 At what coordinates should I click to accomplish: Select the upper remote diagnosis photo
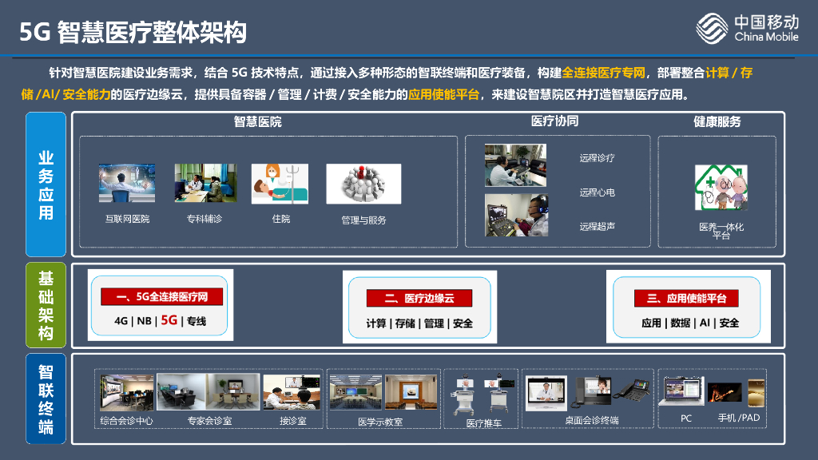click(515, 165)
